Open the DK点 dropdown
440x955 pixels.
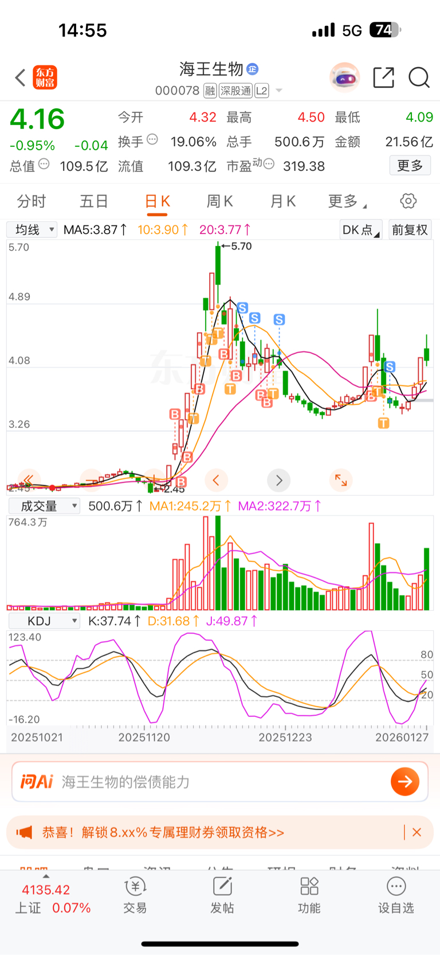[x=361, y=230]
